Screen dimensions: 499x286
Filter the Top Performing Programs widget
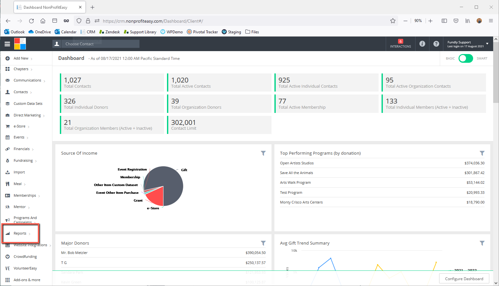coord(482,153)
